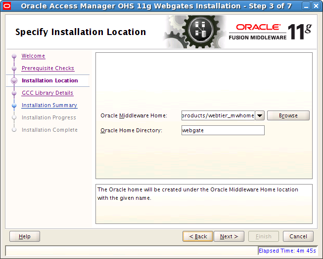This screenshot has width=323, height=259.
Task: Click the Browse button
Action: click(288, 115)
